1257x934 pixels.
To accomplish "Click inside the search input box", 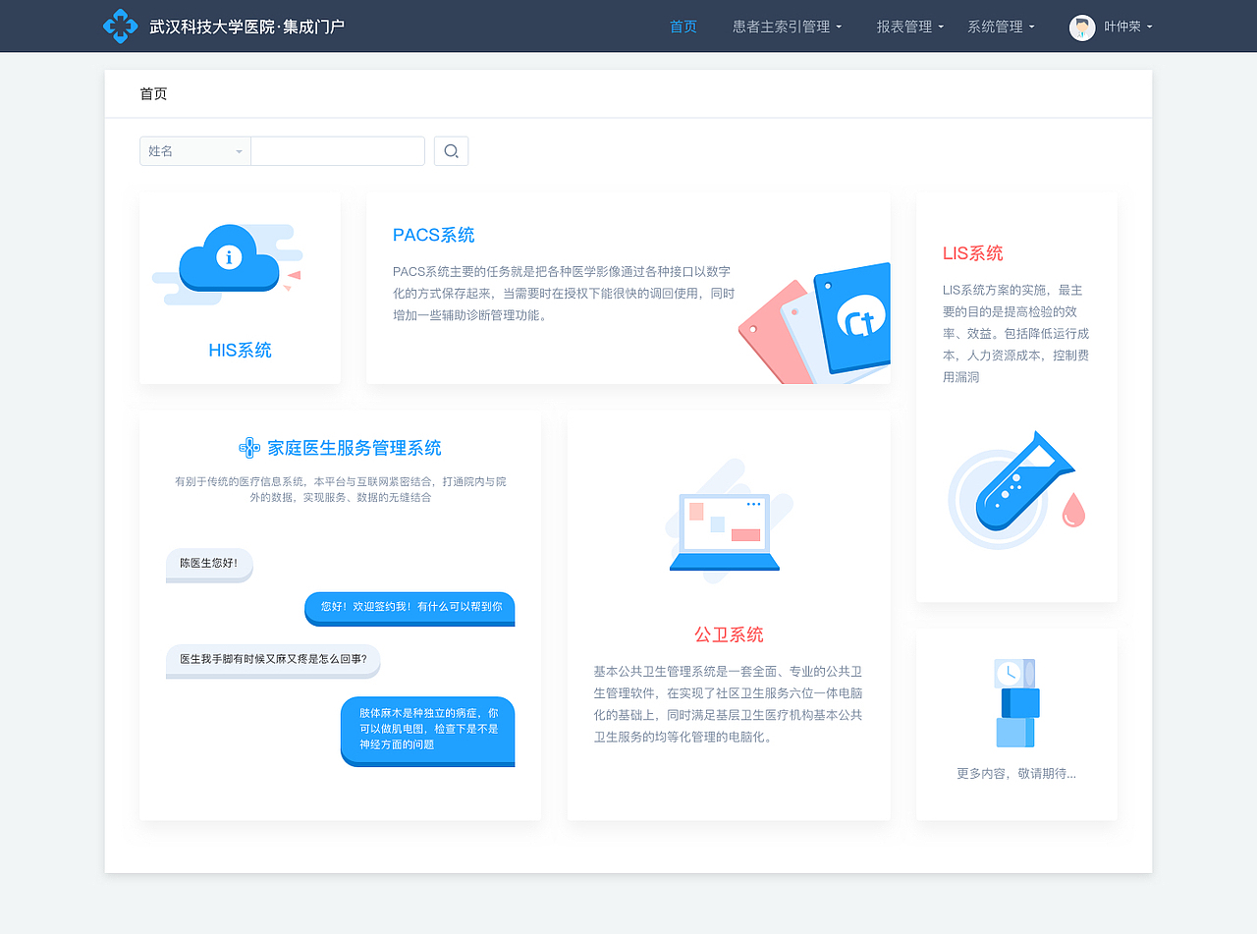I will coord(337,150).
